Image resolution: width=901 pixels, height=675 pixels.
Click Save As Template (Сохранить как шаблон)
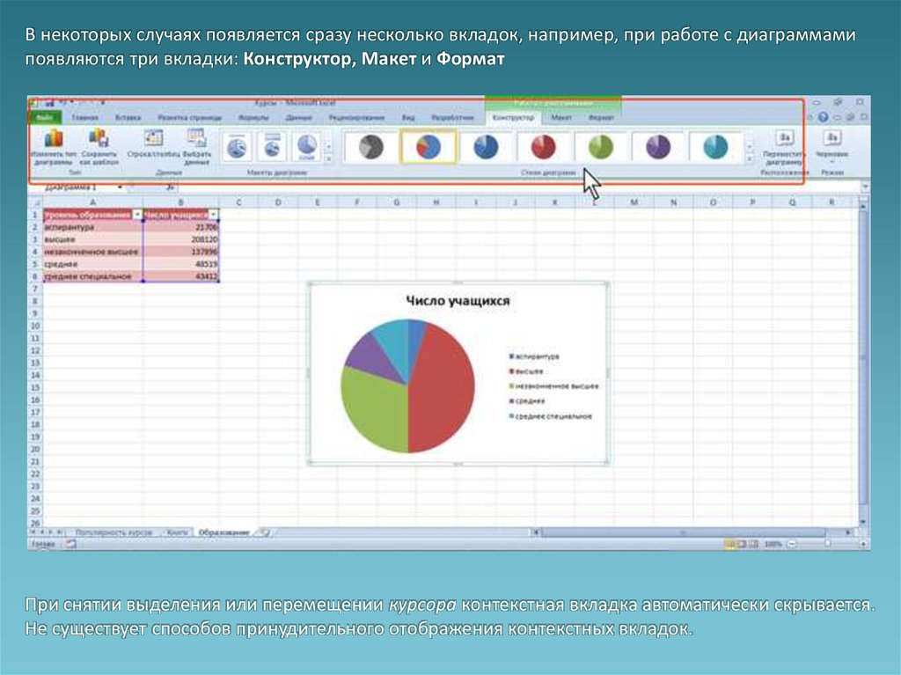(99, 147)
